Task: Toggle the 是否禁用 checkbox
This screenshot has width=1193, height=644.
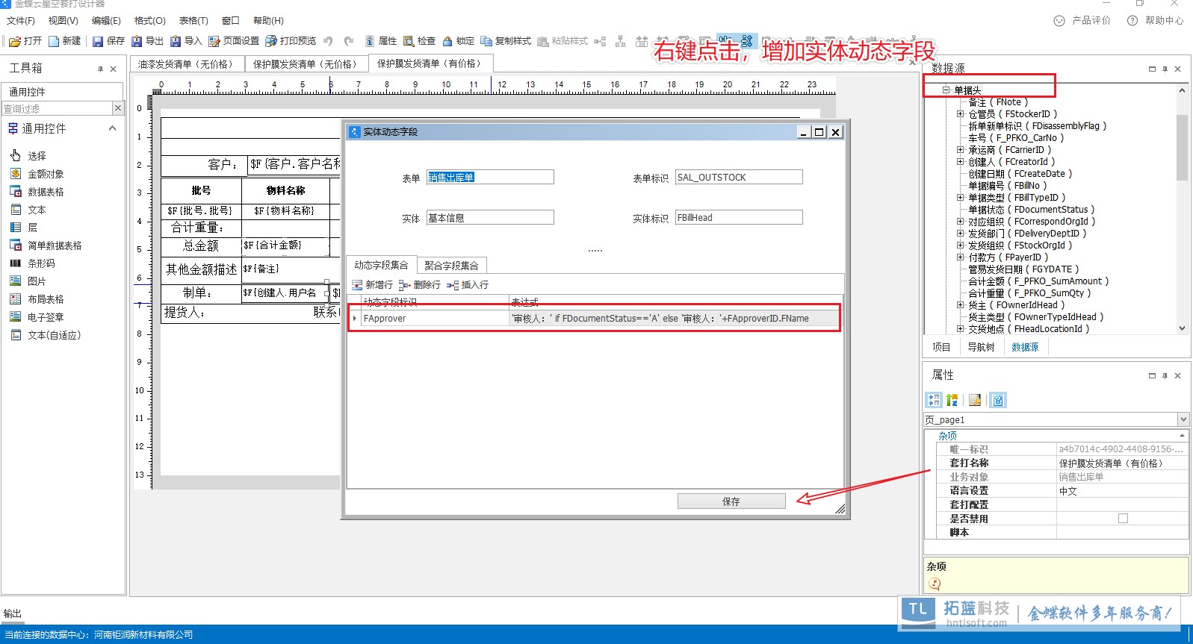Action: click(1123, 519)
